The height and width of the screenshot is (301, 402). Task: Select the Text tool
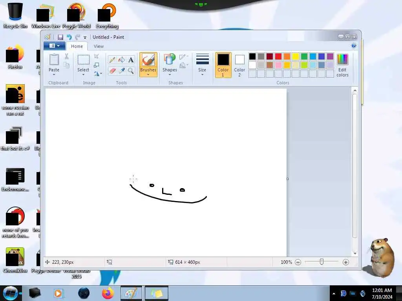pyautogui.click(x=131, y=60)
